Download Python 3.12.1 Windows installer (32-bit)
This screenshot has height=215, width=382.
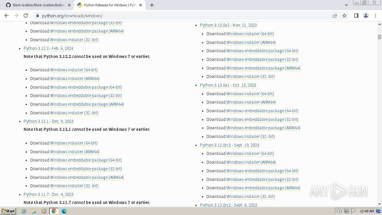point(74,186)
